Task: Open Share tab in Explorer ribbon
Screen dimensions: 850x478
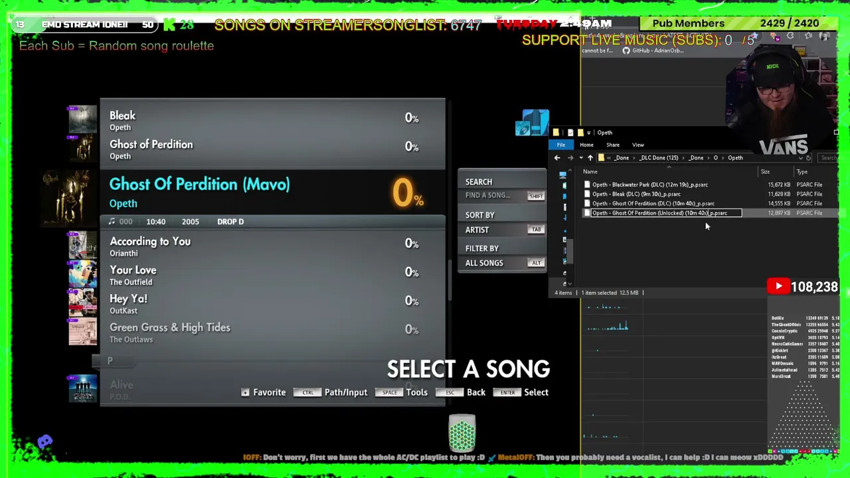Action: point(613,145)
